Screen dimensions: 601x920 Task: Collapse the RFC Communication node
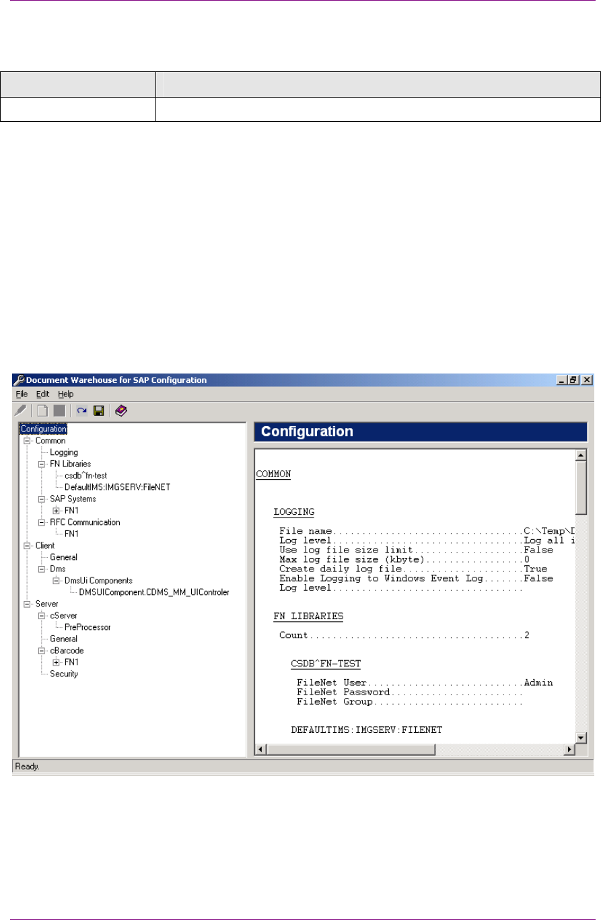coord(42,522)
